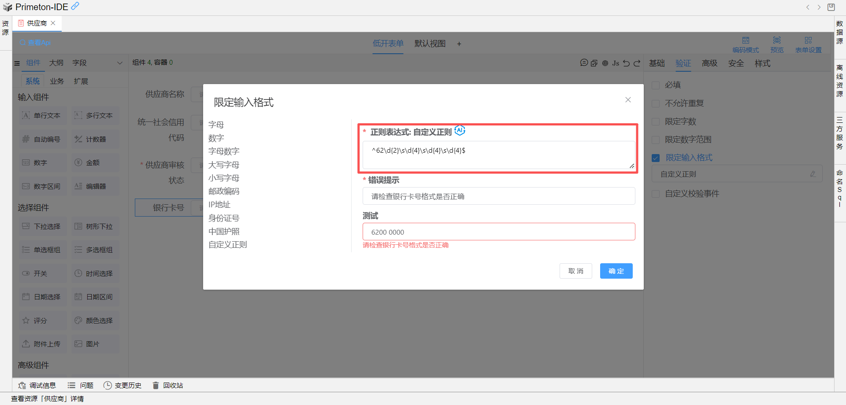Check the 不允许重复 option
This screenshot has height=405, width=846.
[655, 103]
